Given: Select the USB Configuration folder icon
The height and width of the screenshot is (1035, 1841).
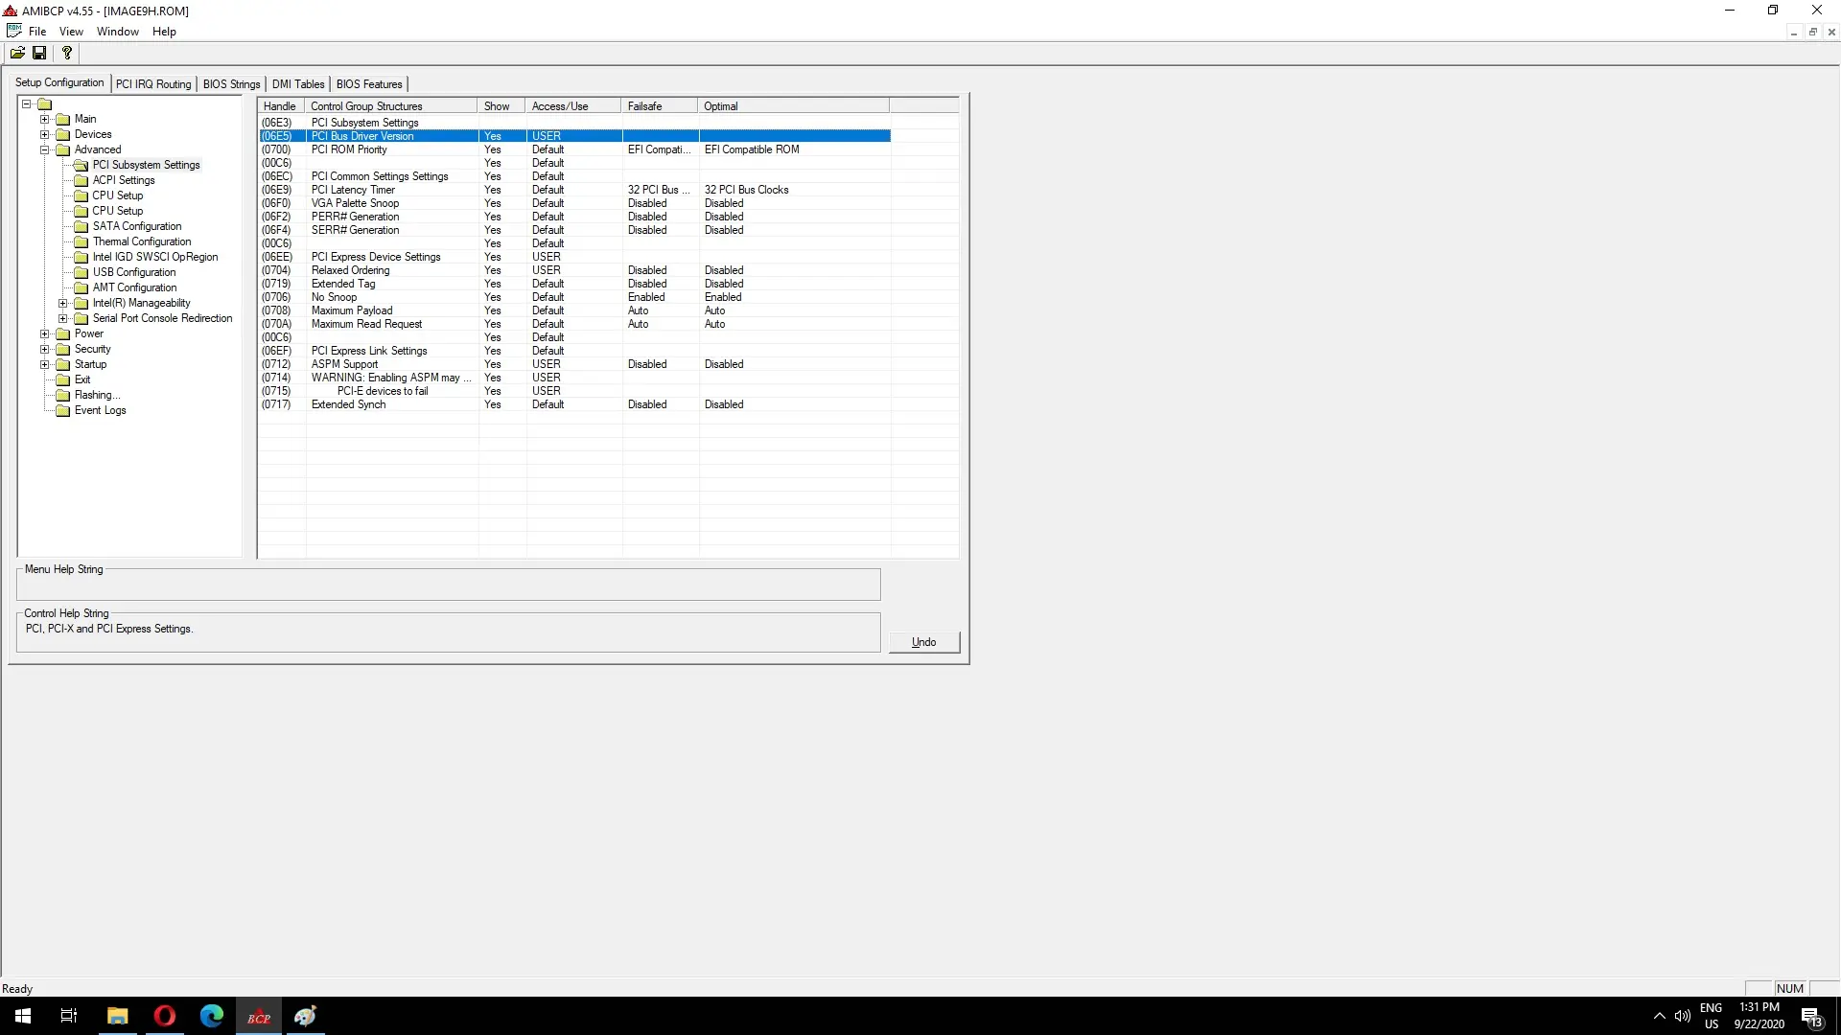Looking at the screenshot, I should (82, 272).
